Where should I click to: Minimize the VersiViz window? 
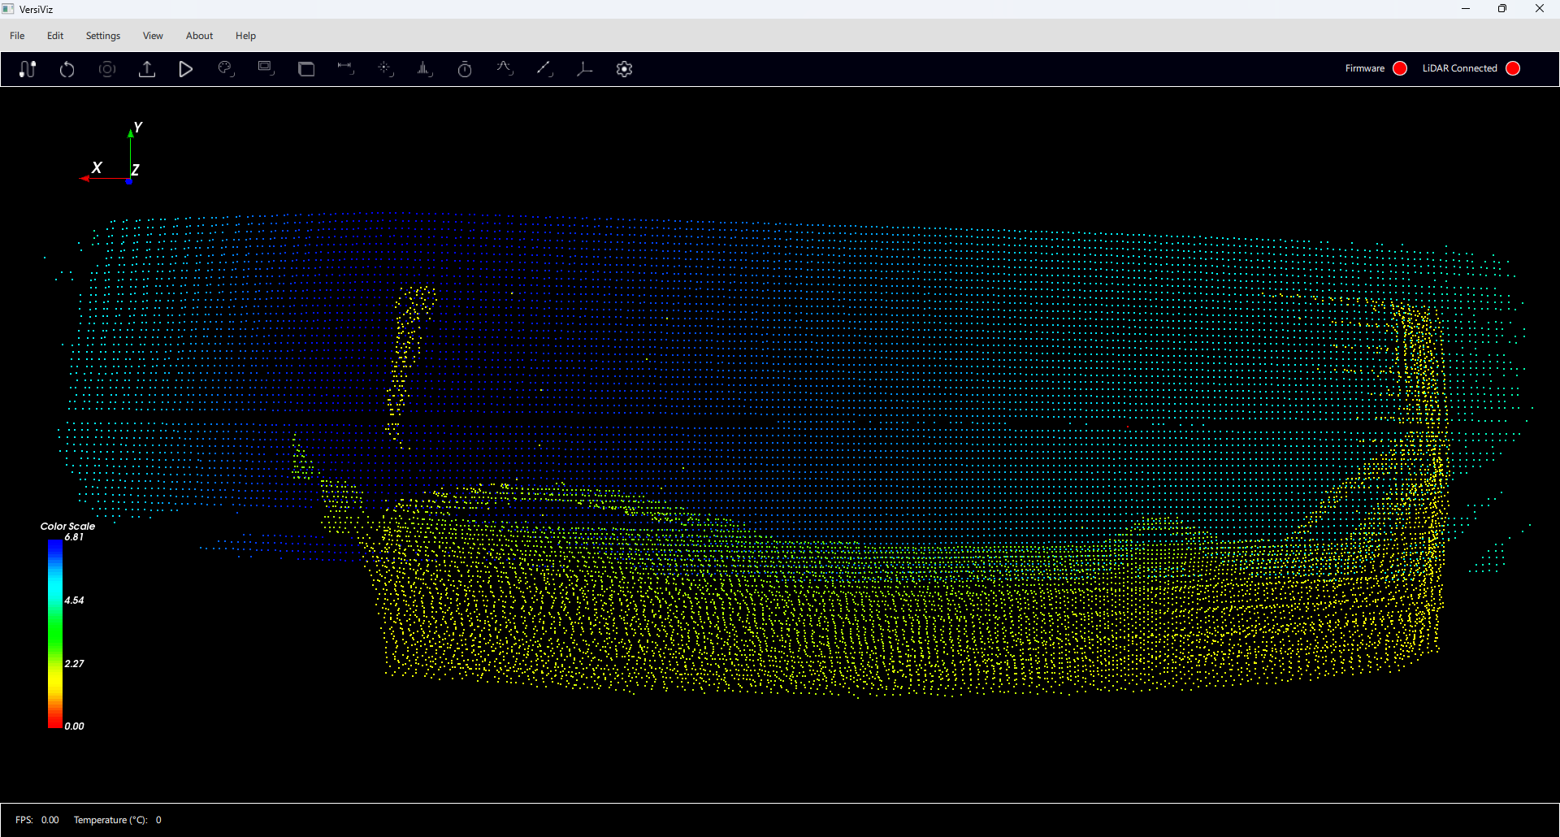pos(1466,9)
